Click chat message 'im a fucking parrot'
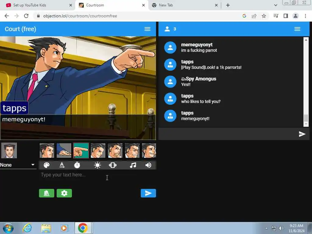Viewport: 312px width, 234px height. pos(199,50)
